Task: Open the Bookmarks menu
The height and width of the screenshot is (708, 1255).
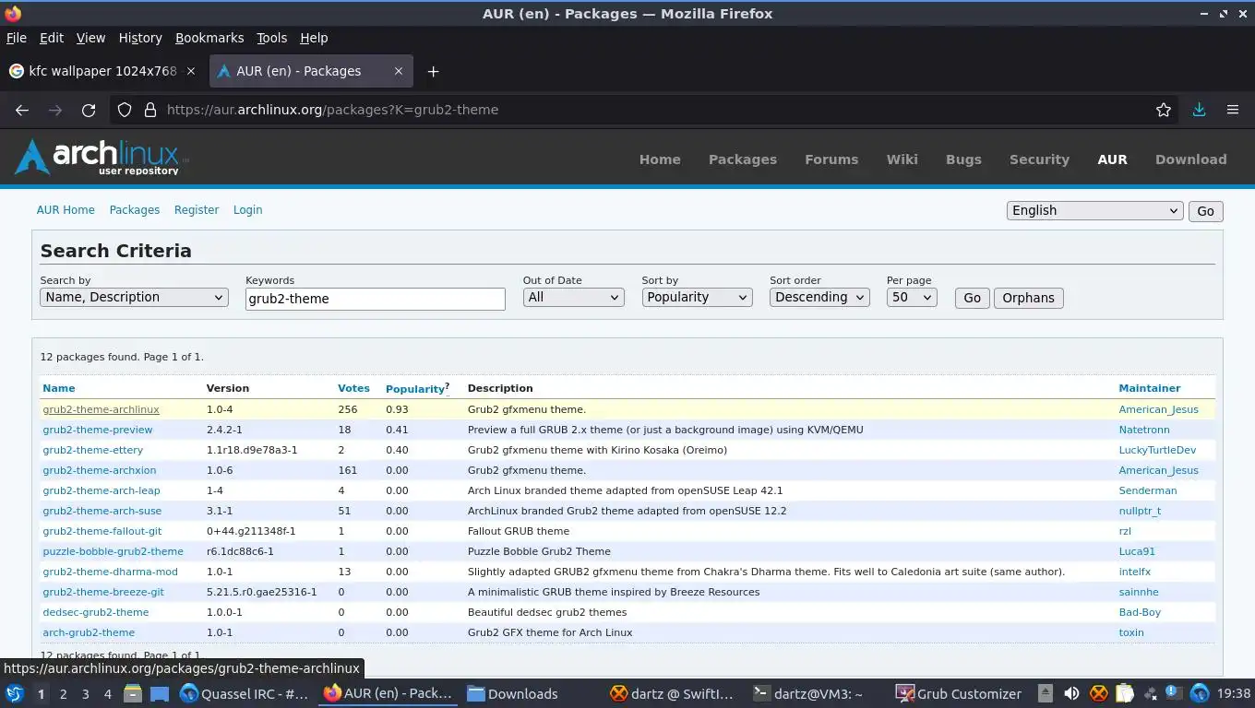Action: click(x=209, y=38)
